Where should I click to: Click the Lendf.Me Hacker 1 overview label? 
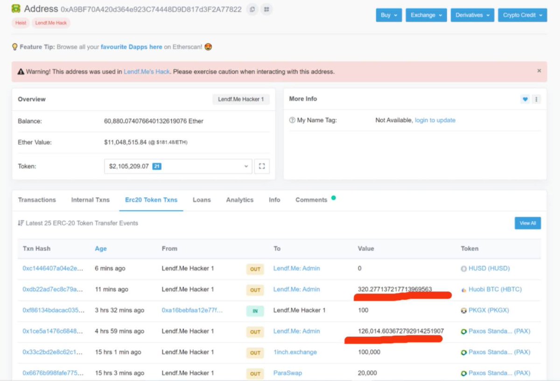click(x=241, y=99)
